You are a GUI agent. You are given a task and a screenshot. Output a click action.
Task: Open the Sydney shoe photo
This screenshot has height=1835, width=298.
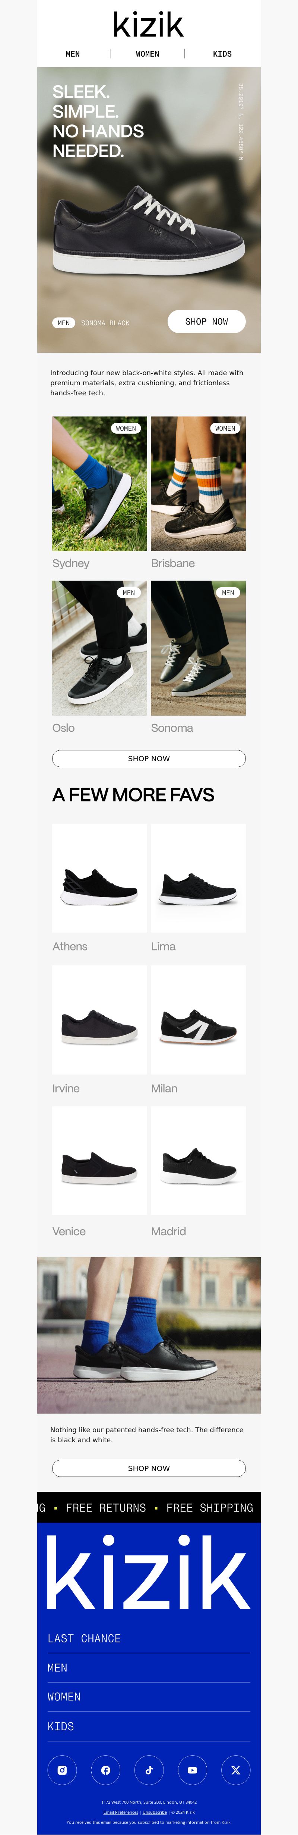100,484
